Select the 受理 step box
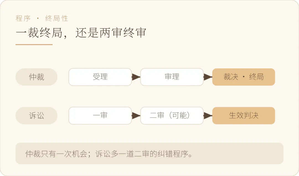The image size is (299, 176). coord(100,77)
